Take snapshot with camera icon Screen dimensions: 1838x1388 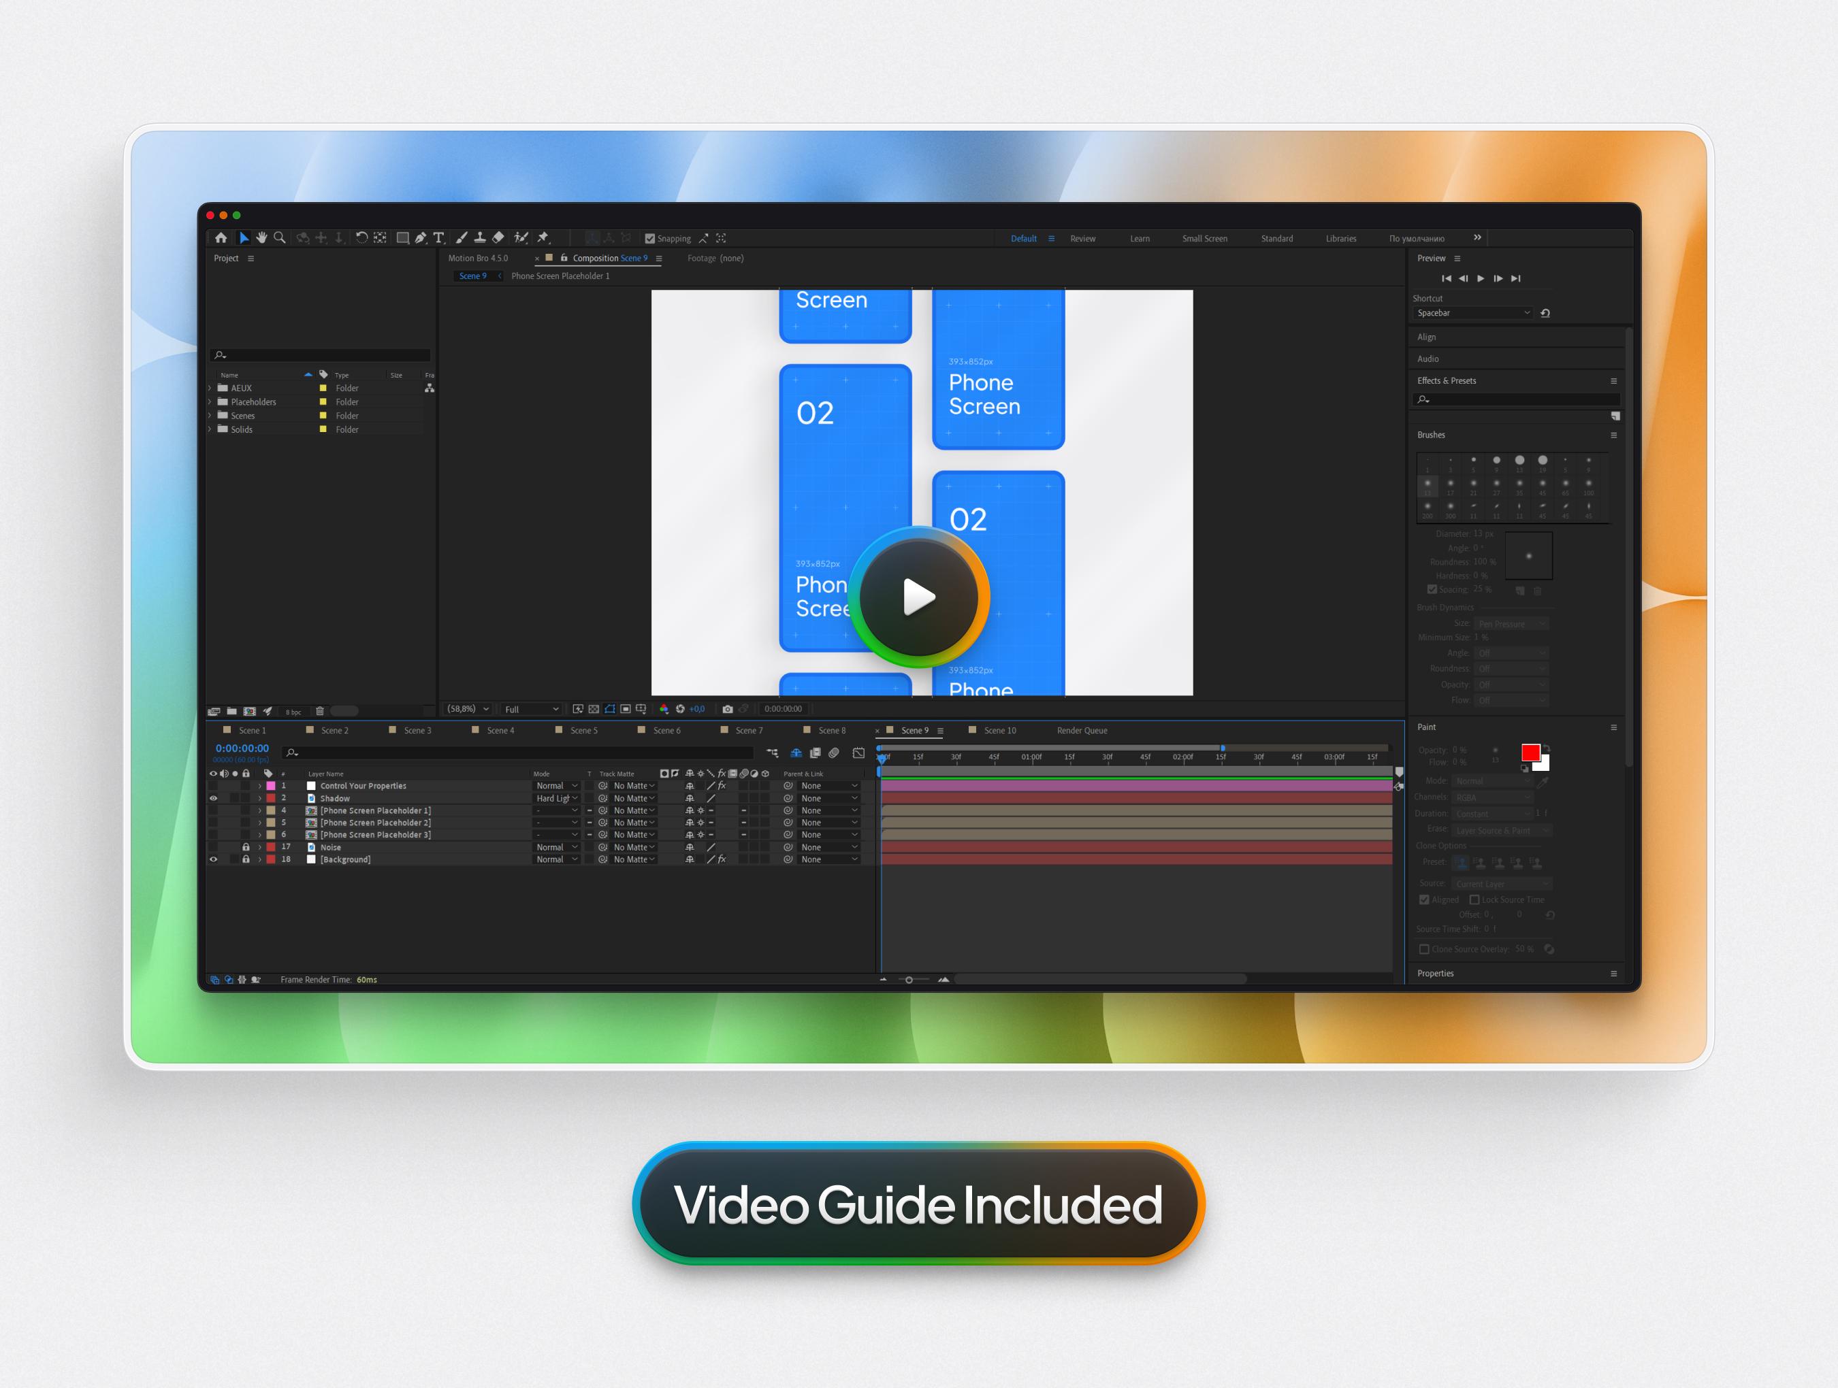[728, 710]
